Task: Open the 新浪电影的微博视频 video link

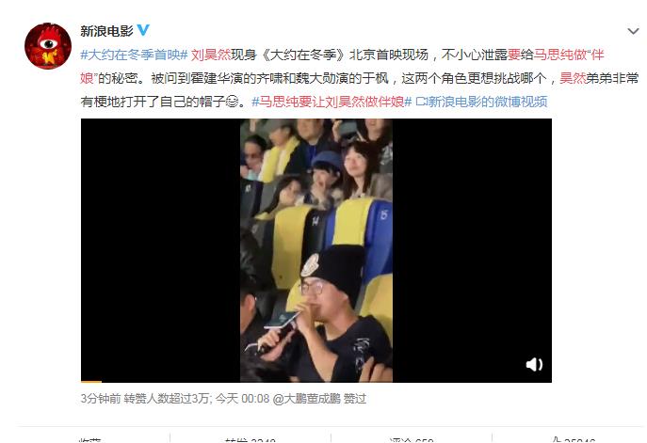Action: [x=487, y=102]
